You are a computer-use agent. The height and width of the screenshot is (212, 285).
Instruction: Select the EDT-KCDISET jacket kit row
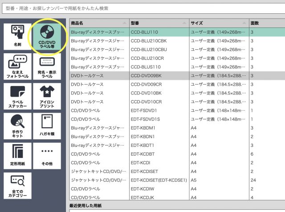coord(159,171)
